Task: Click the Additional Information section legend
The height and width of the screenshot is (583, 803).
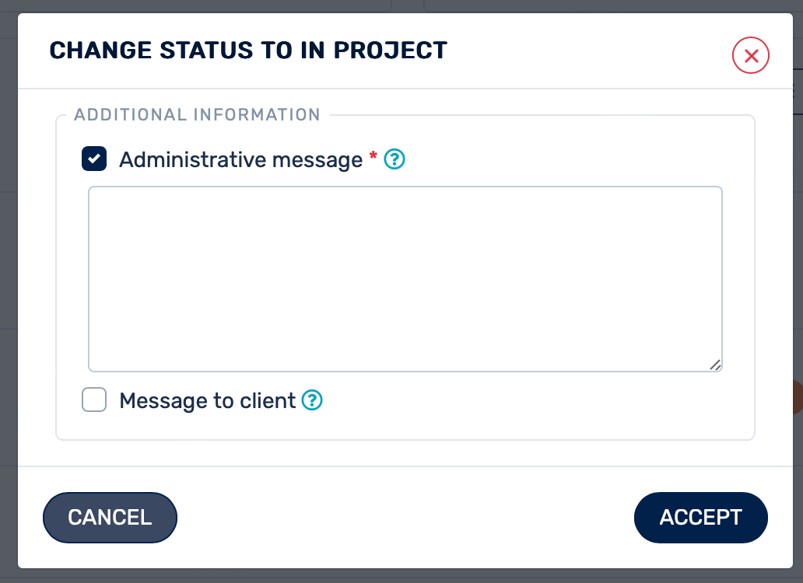Action: click(197, 115)
